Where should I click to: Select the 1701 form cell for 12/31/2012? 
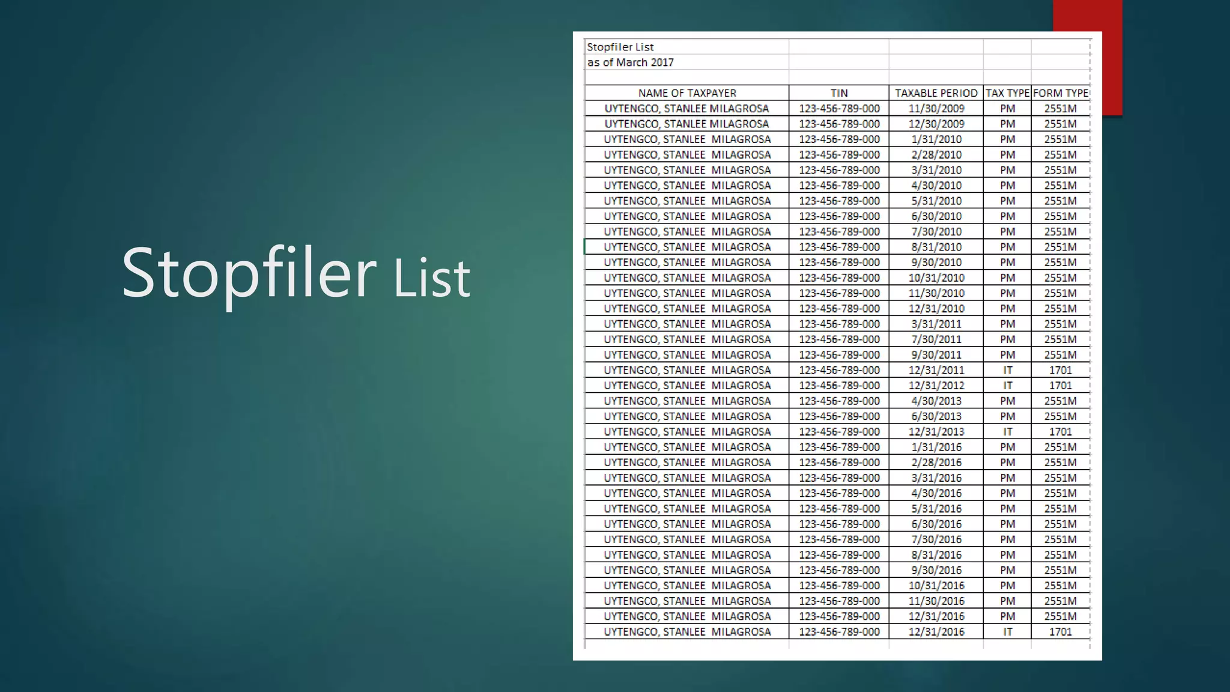[1060, 386]
